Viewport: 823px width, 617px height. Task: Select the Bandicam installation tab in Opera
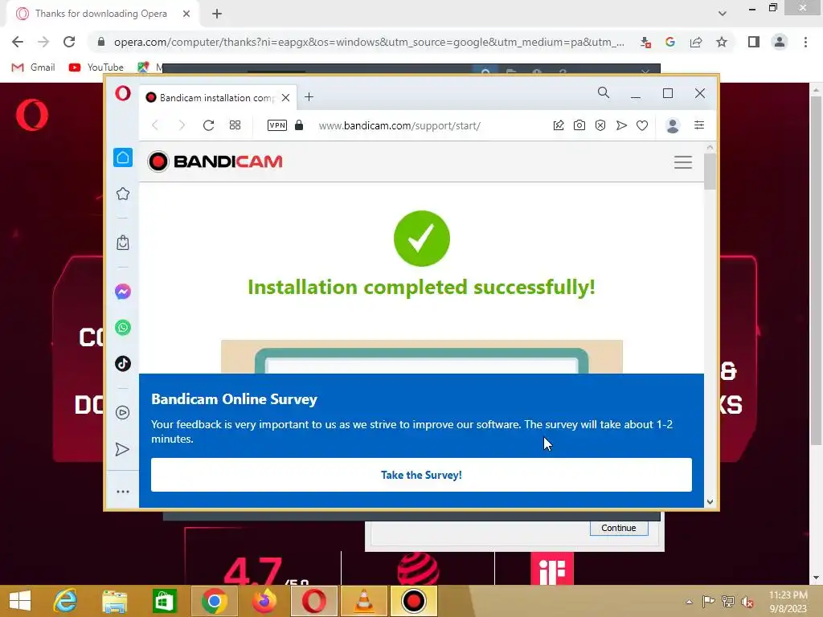tap(218, 97)
